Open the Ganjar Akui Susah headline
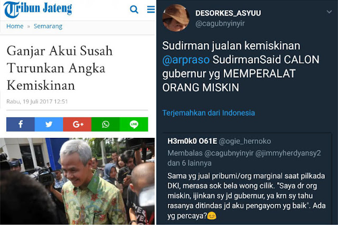 (x=60, y=68)
